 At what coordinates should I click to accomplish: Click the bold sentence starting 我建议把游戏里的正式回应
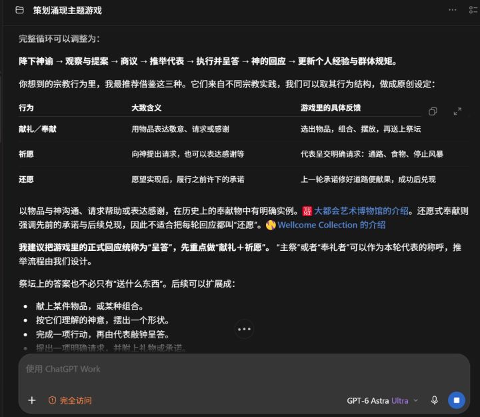144,248
